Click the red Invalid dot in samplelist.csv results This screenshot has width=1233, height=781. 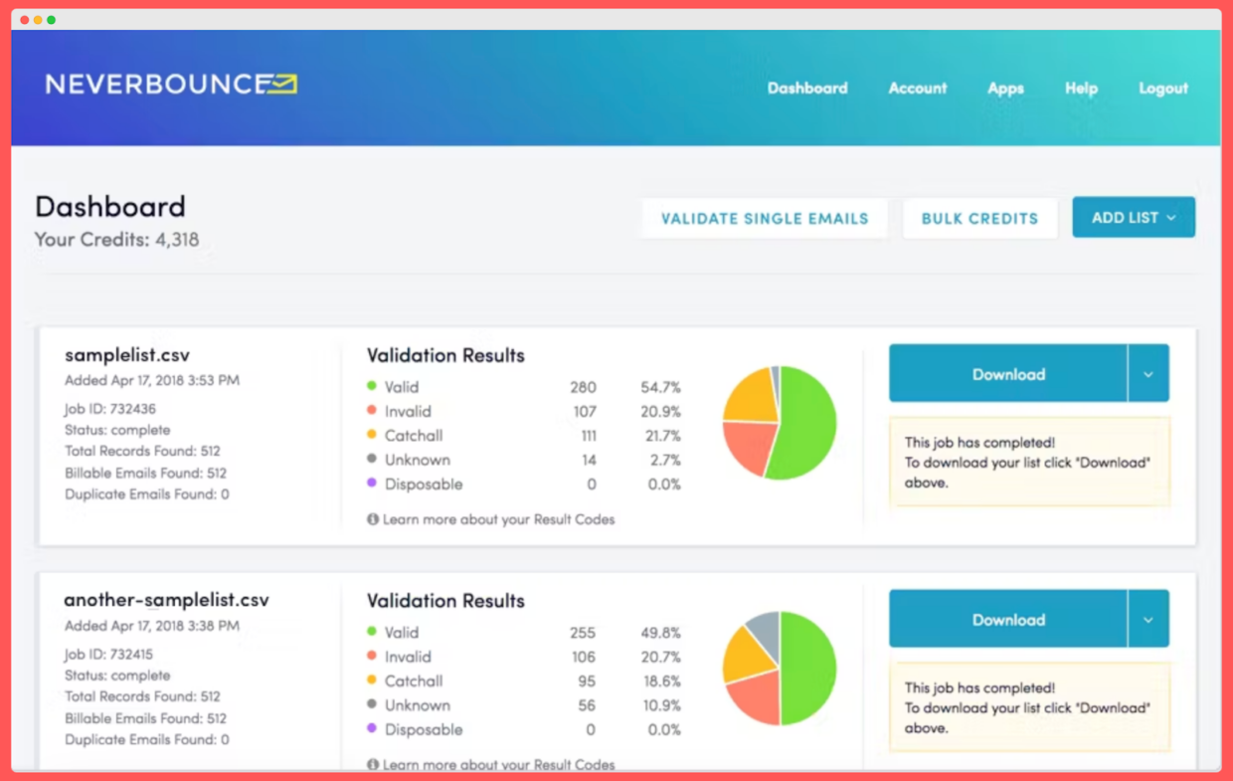pos(372,410)
